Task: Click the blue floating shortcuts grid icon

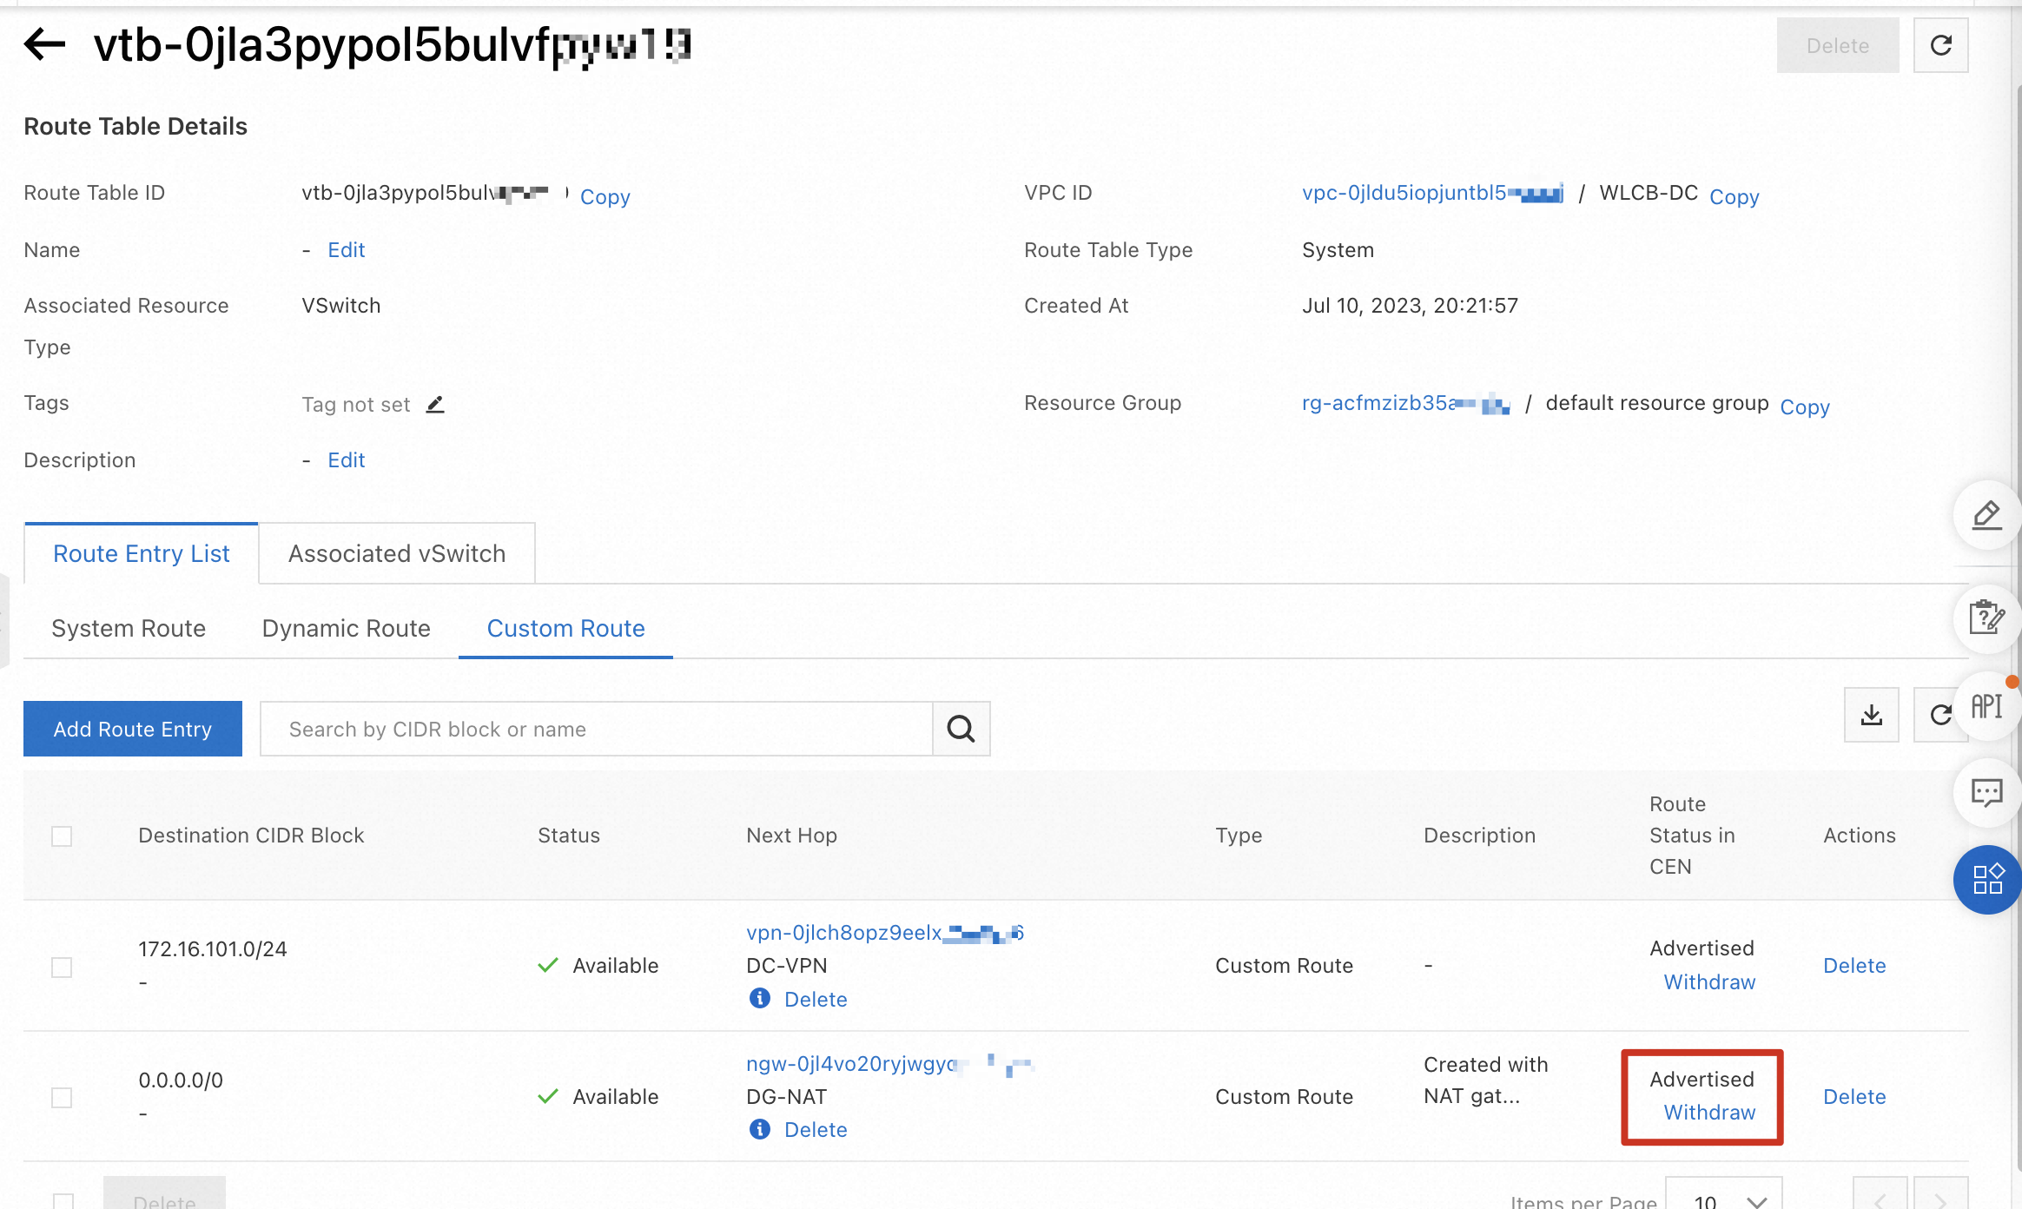Action: tap(1986, 879)
